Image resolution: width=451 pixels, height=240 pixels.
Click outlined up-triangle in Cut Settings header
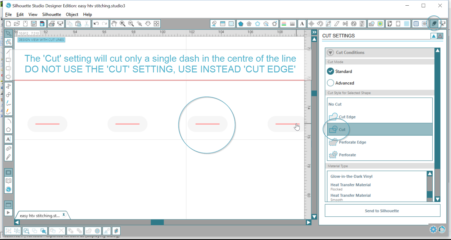[x=440, y=36]
